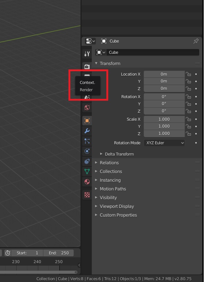
Task: Expand the Relations panel
Action: coord(96,162)
